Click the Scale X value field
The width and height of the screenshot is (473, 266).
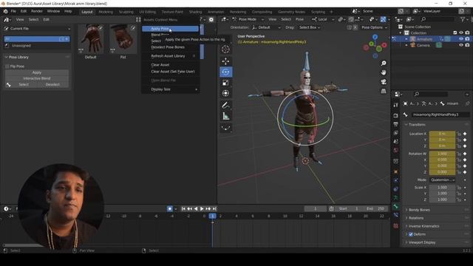tap(442, 187)
